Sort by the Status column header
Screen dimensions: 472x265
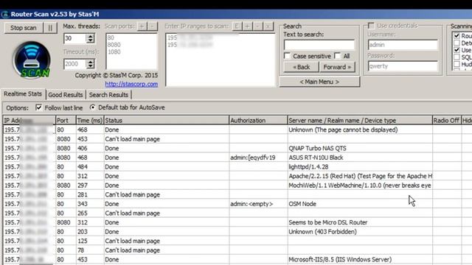point(167,121)
